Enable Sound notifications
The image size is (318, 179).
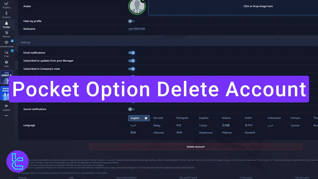(x=131, y=109)
